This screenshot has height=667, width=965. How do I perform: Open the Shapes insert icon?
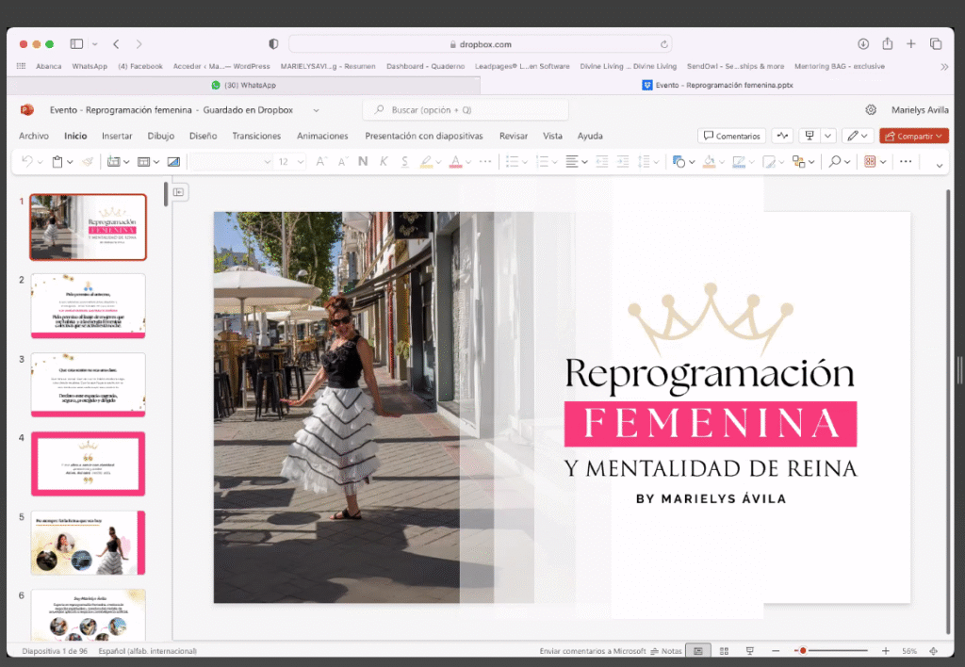coord(679,161)
